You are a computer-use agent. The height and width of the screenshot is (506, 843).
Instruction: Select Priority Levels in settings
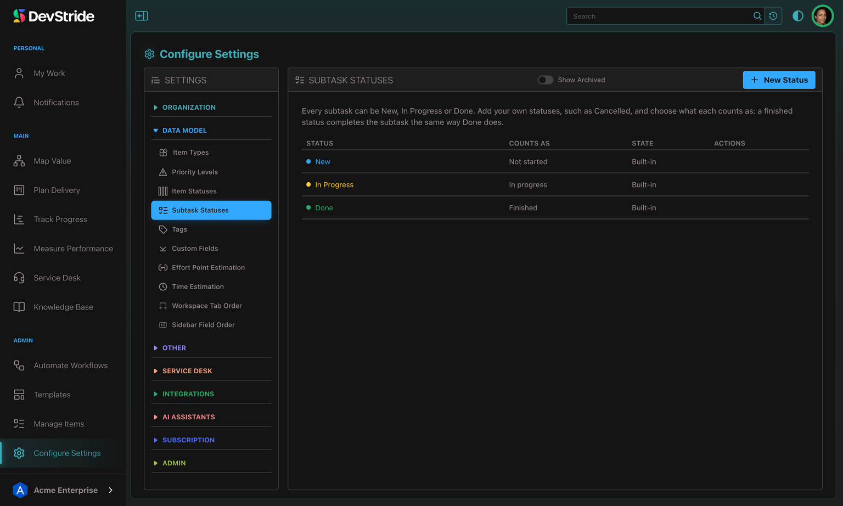coord(211,172)
